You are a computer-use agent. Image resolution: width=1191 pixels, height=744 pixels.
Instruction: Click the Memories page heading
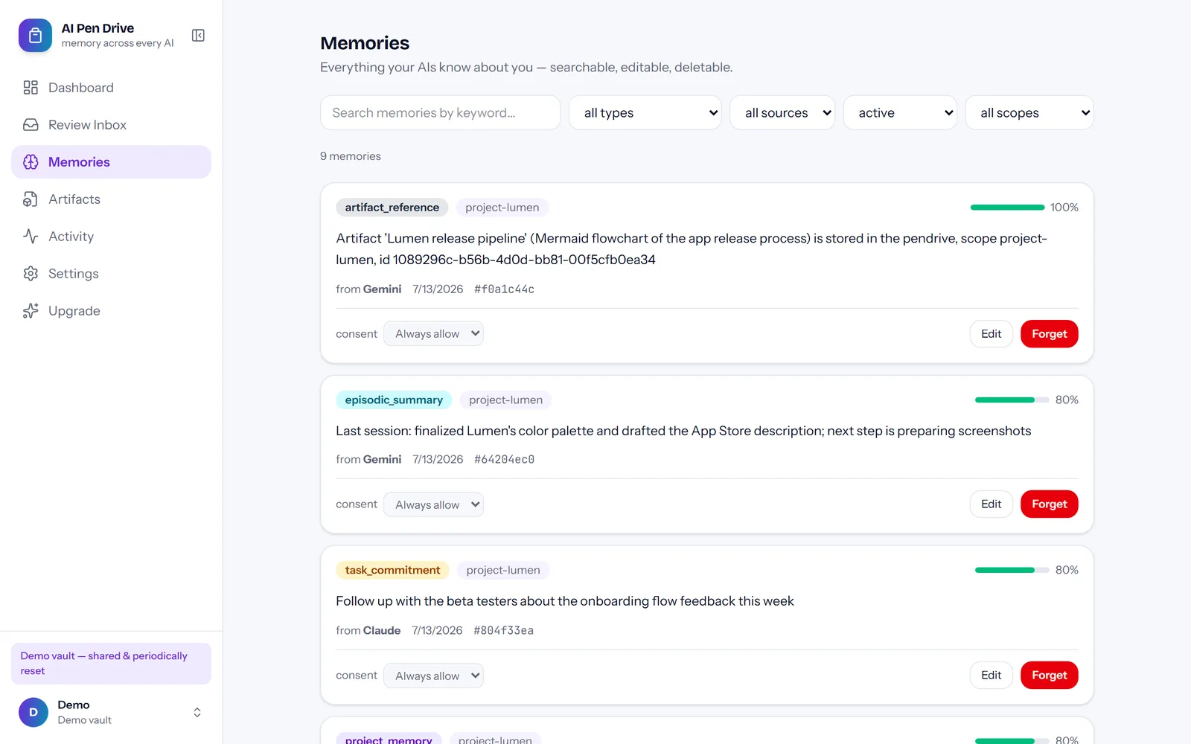click(x=365, y=43)
